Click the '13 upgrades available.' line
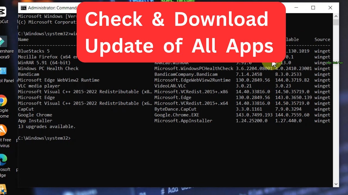 point(47,126)
